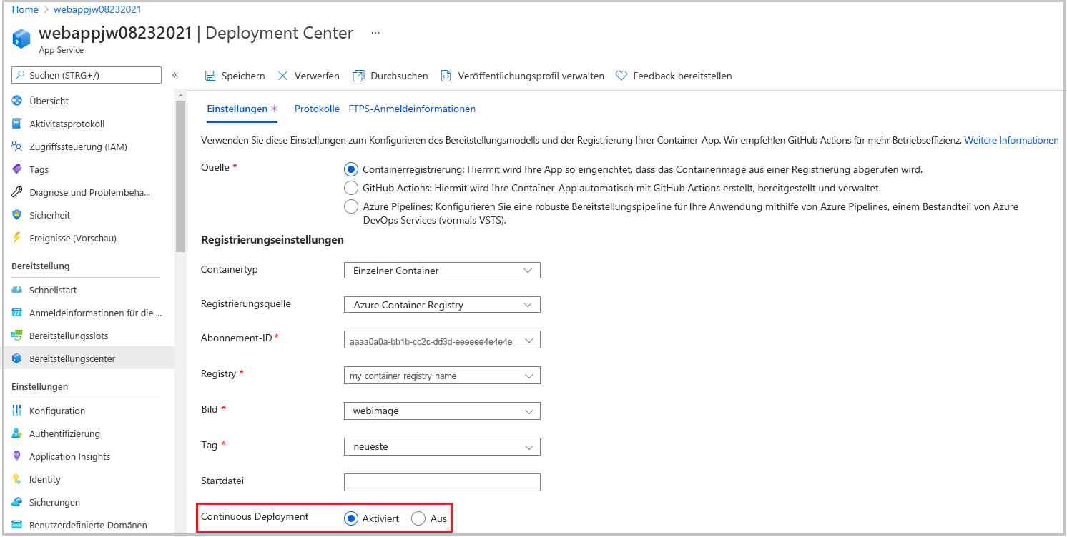This screenshot has height=537, width=1067.
Task: Open the ellipsis more options in title
Action: pos(375,33)
